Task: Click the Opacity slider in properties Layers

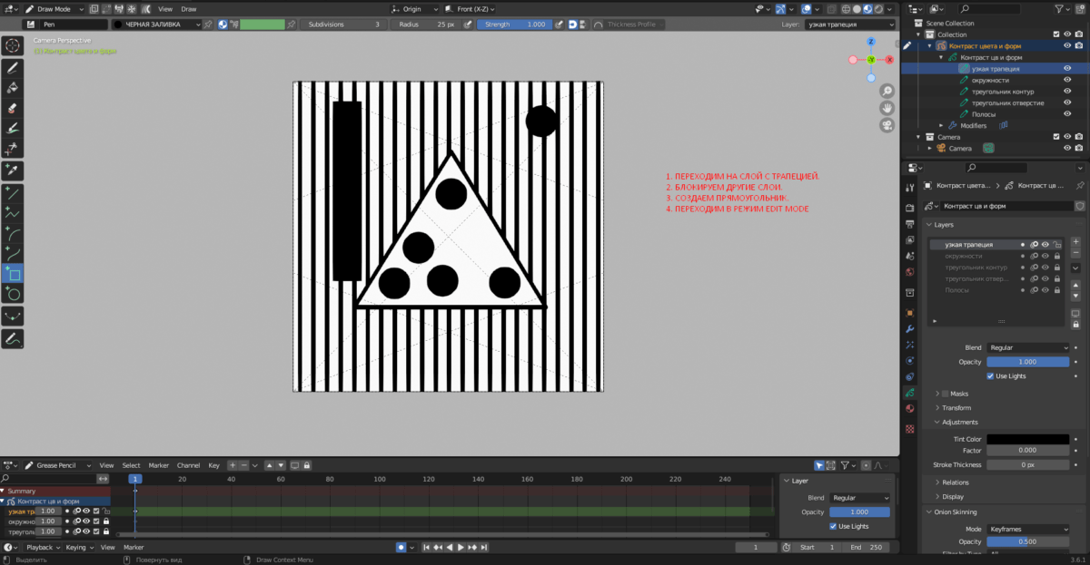Action: point(1028,361)
